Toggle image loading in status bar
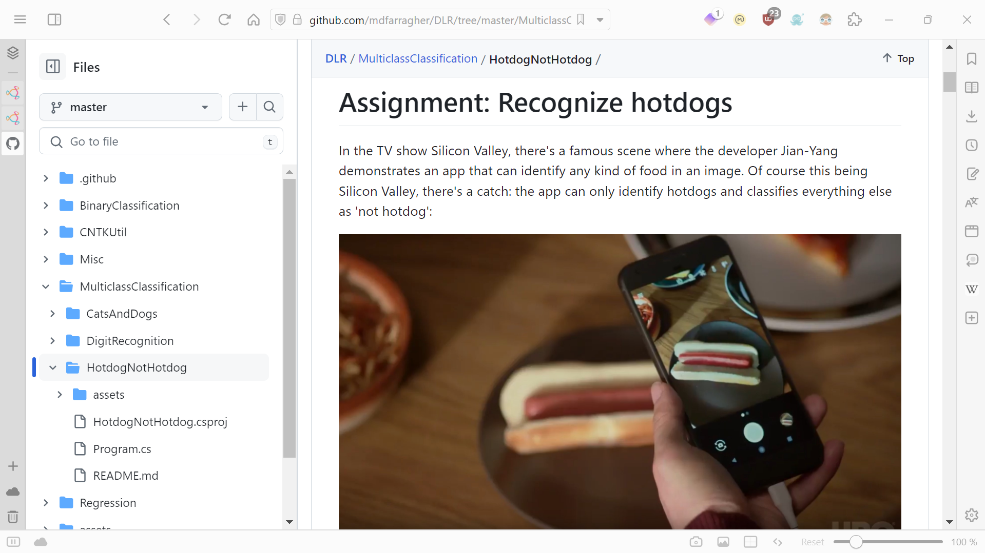The image size is (985, 553). (723, 542)
